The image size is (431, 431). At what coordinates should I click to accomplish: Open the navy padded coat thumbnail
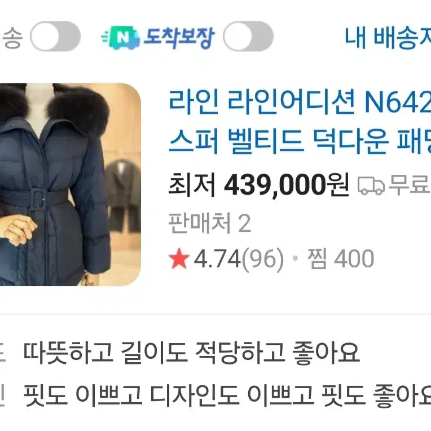[70, 184]
